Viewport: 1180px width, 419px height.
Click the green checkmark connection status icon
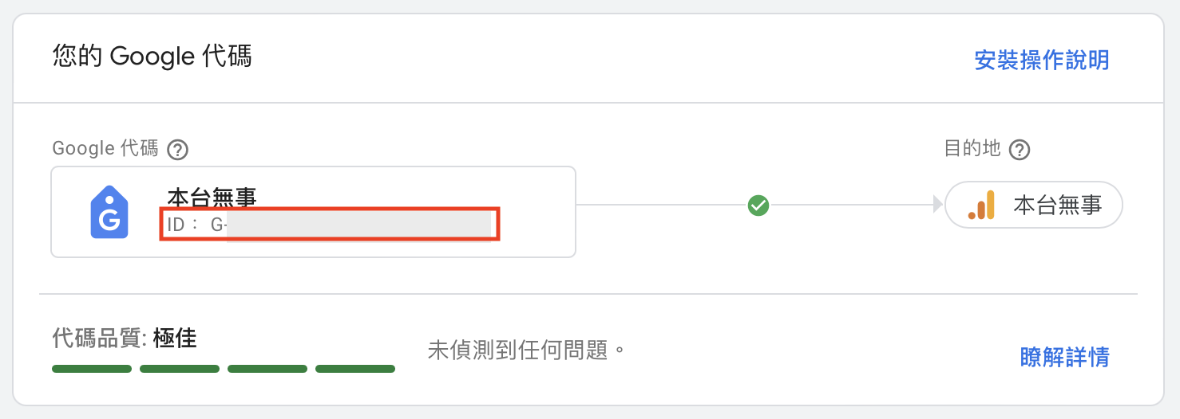tap(758, 206)
